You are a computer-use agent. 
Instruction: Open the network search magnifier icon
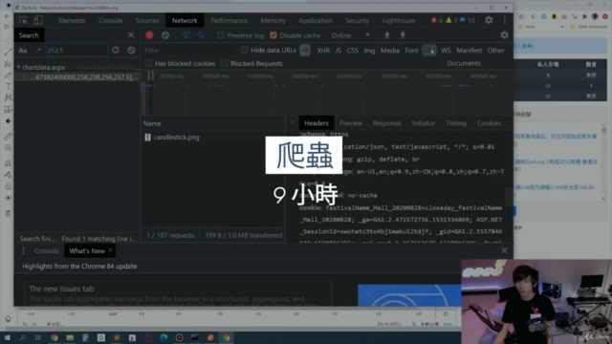201,35
